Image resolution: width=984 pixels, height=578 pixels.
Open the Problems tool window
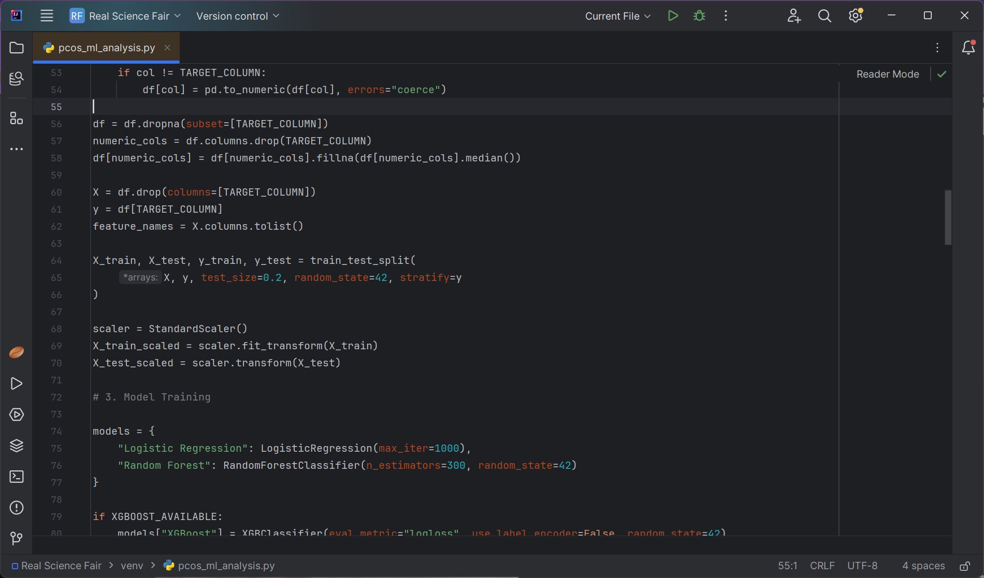(x=17, y=508)
